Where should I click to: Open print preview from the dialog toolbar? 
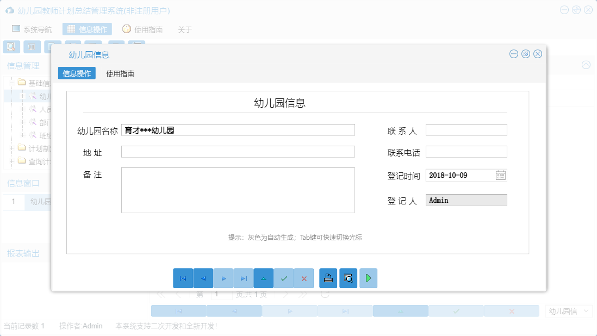click(x=348, y=278)
